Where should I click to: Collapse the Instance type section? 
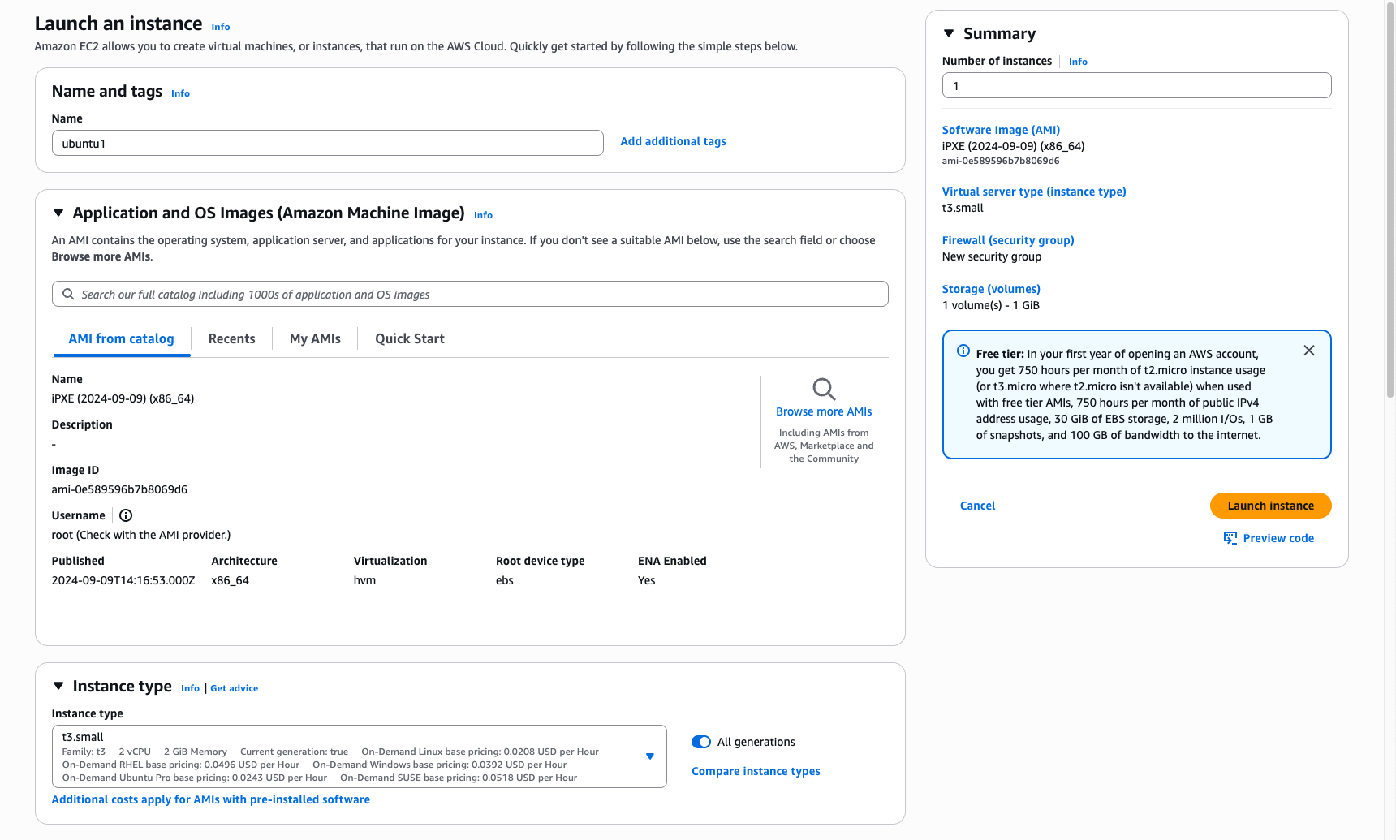pos(58,686)
